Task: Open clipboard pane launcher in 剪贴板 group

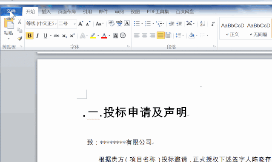Action: pos(21,46)
